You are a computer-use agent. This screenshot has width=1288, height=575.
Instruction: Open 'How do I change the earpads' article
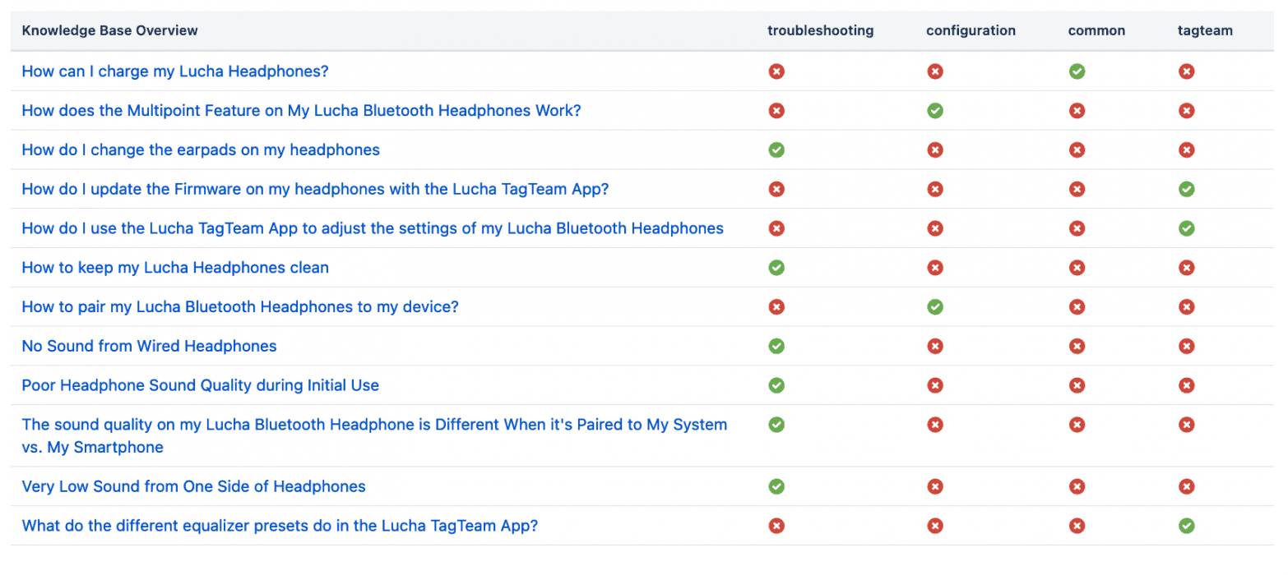point(201,150)
